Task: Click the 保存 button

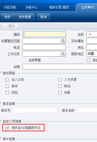Action: coord(7,17)
